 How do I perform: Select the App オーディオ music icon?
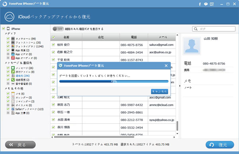tap(13, 58)
